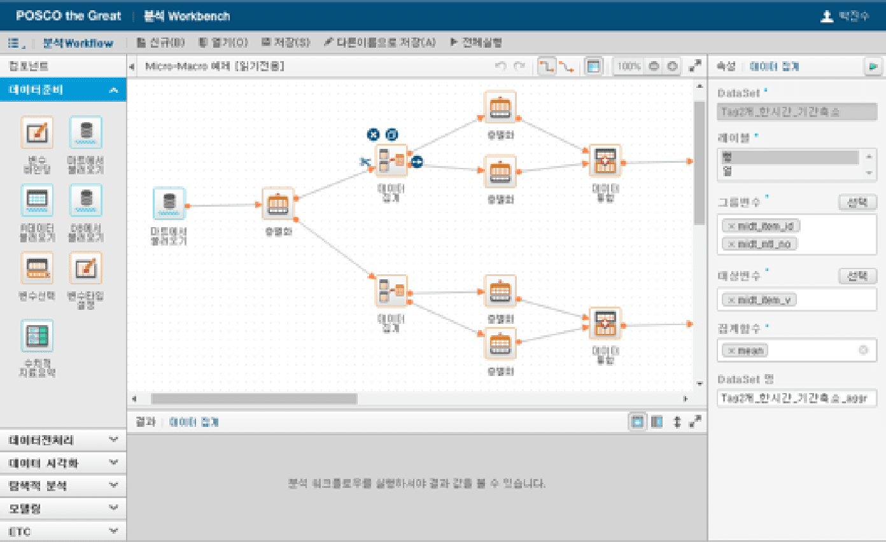Click the scissors cut-link icon beside selected node

[x=365, y=162]
